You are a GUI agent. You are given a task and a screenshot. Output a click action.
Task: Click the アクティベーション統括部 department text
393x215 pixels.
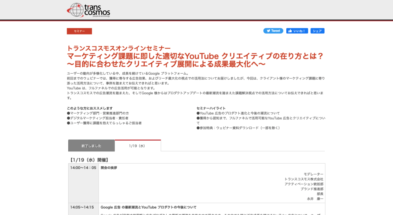tap(304, 184)
